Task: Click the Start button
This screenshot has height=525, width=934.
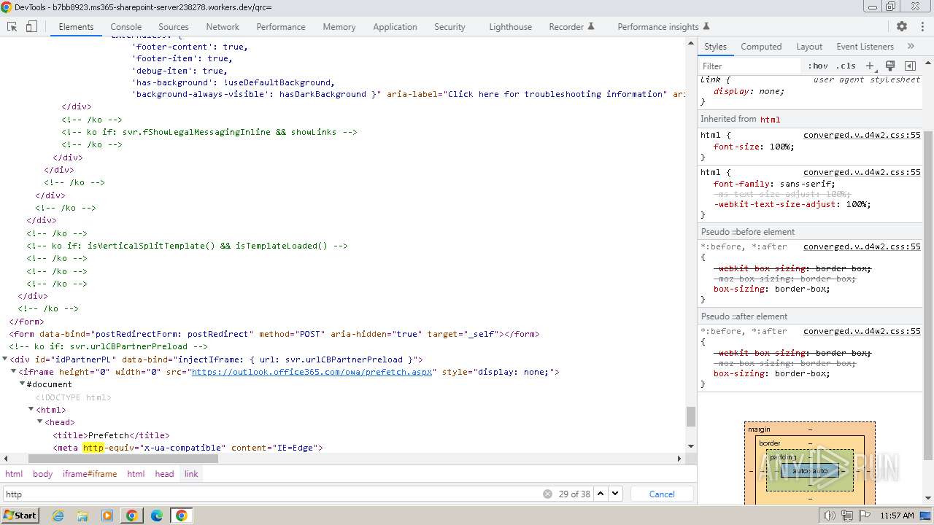Action: [x=20, y=516]
